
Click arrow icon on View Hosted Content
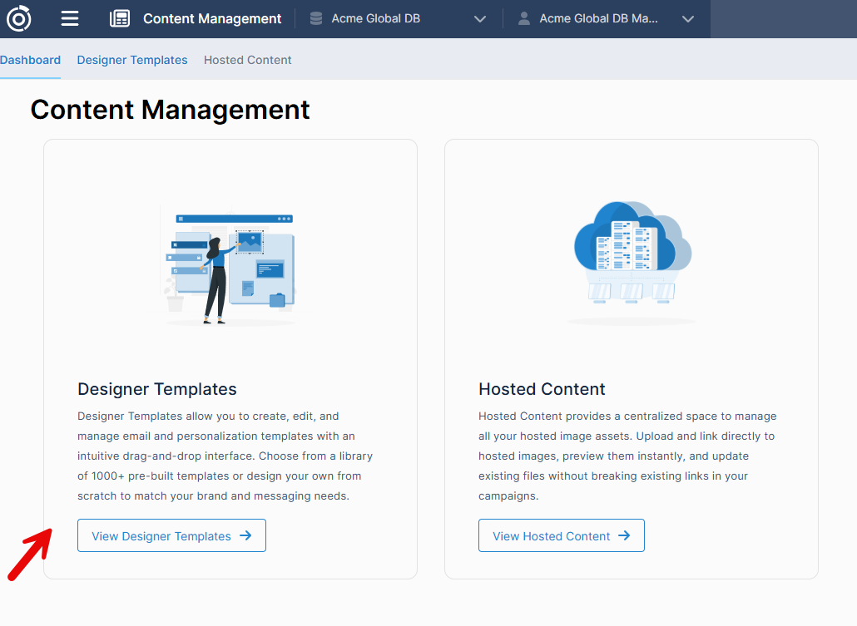tap(624, 536)
